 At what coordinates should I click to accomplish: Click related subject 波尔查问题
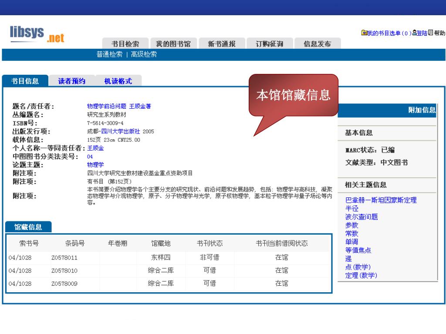[362, 217]
